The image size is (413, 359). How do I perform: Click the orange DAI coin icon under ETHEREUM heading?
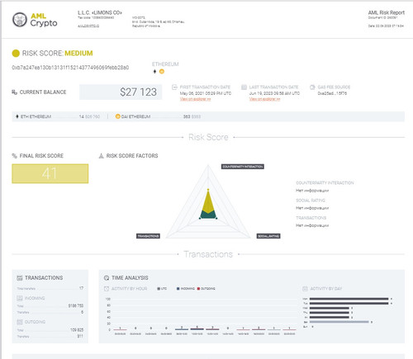pos(162,72)
